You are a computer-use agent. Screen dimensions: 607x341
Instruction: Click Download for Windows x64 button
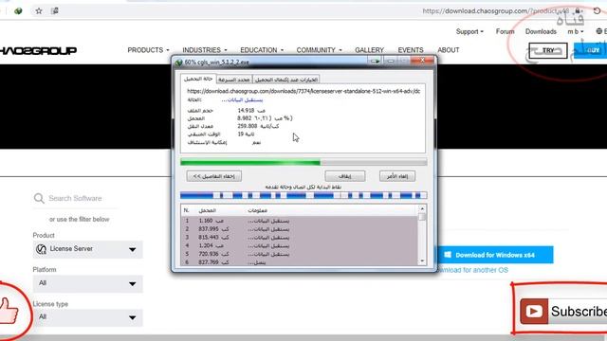pyautogui.click(x=495, y=255)
